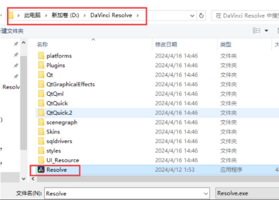Screen dimensions: 279x200
Task: Sort by the 修改日期 column header
Action: tap(166, 44)
